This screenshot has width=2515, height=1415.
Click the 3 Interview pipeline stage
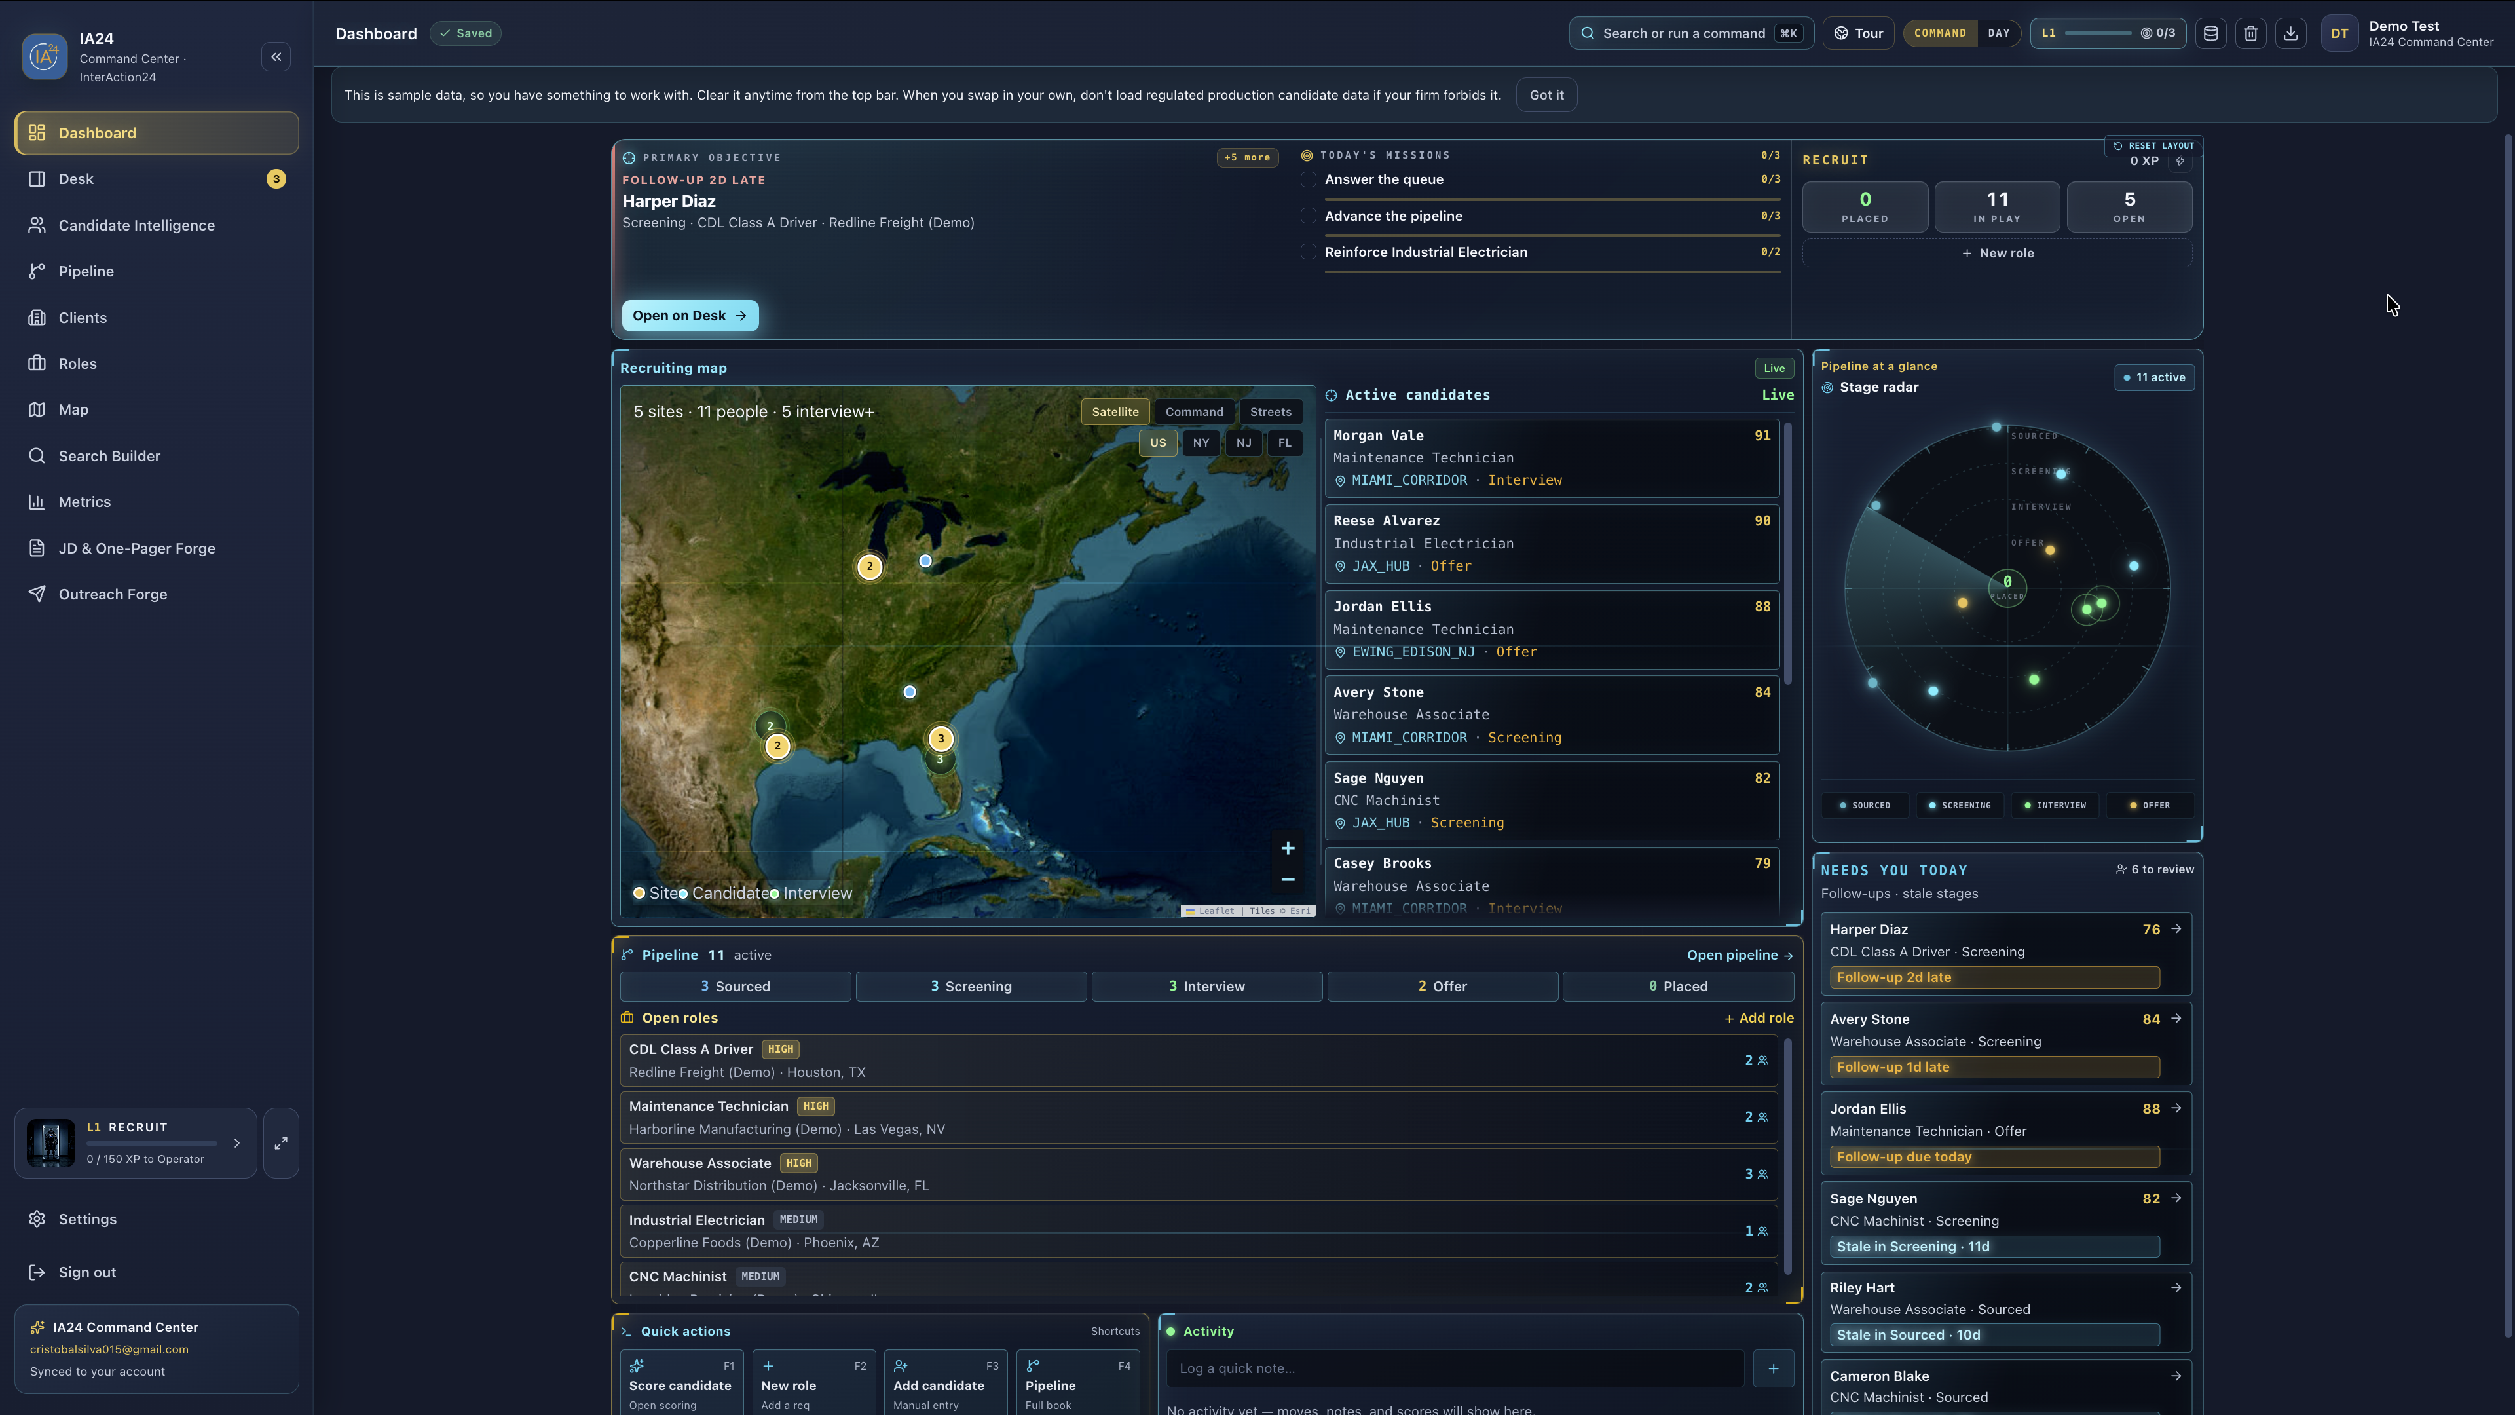pos(1206,987)
